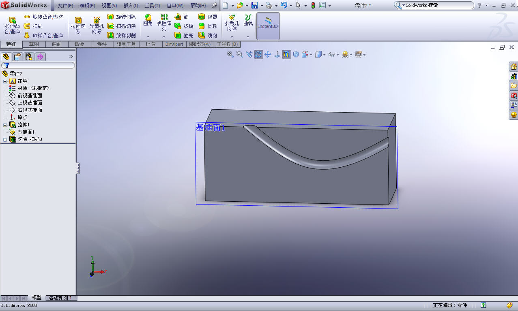Select the Extruded Boss/Base tool (拉伸凸台/基体)
Image resolution: width=518 pixels, height=311 pixels.
click(x=12, y=26)
